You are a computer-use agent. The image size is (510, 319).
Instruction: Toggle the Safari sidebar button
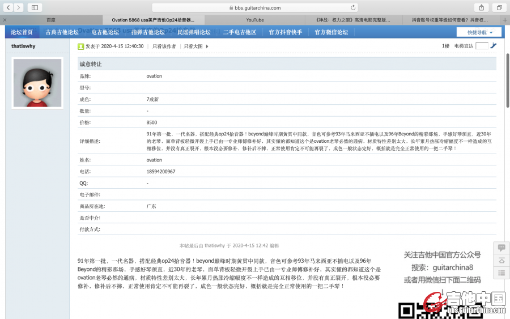[35, 7]
